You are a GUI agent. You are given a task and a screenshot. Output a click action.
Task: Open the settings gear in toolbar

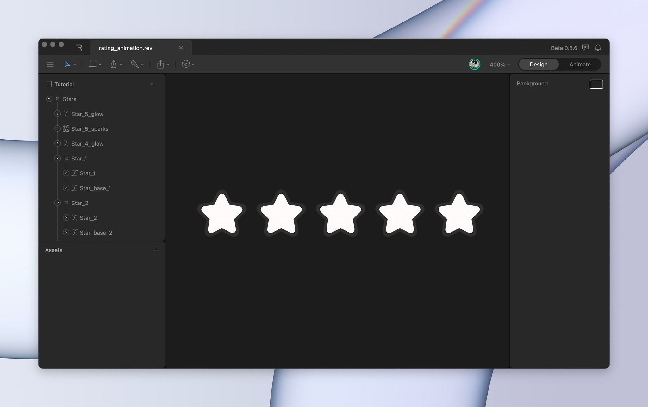pos(185,64)
